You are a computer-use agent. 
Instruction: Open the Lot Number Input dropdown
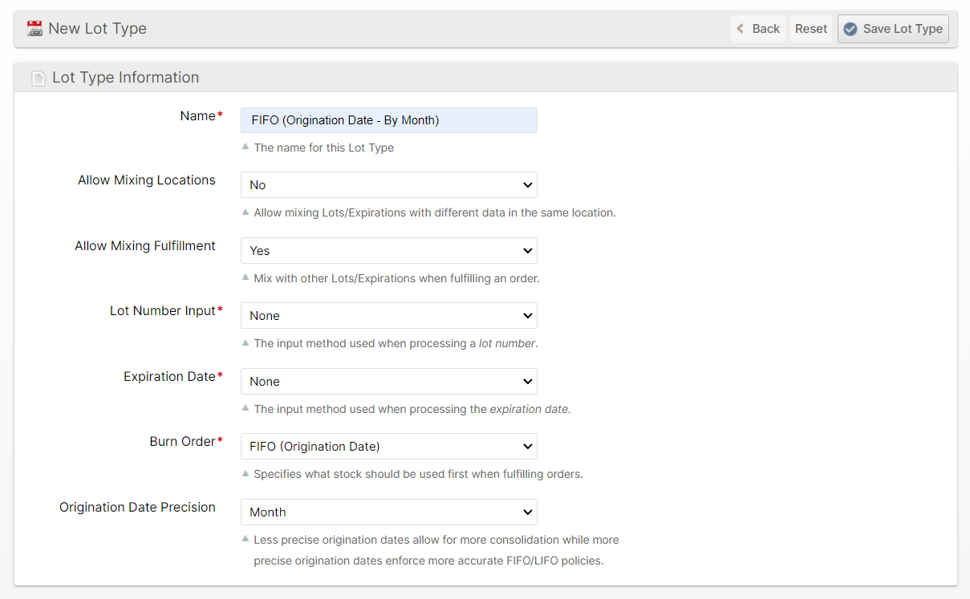[388, 316]
